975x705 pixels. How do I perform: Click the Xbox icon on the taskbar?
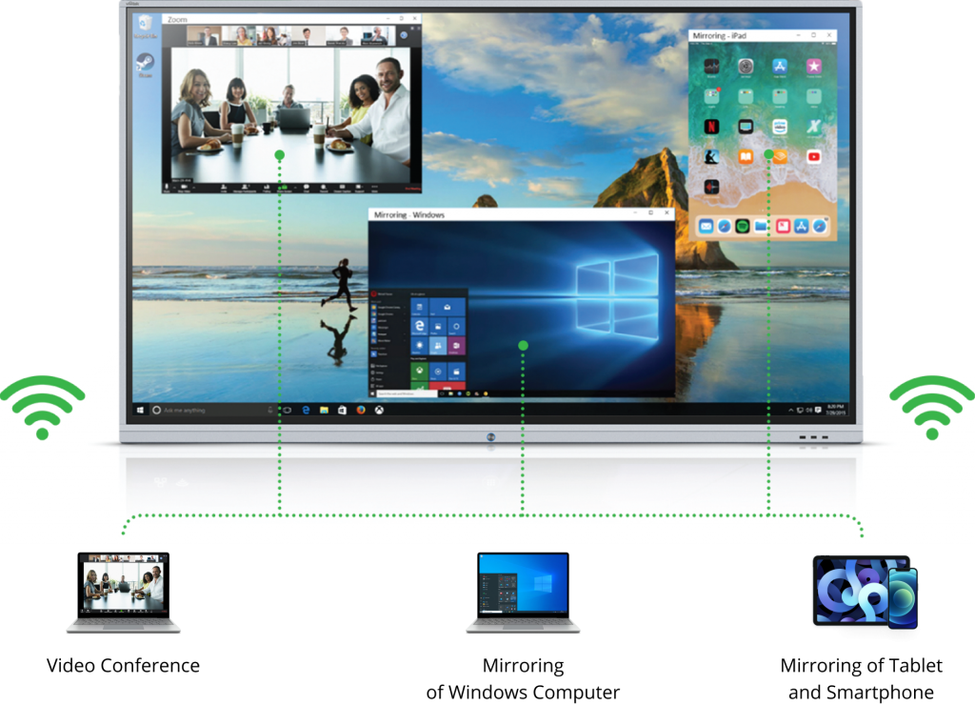pos(379,410)
